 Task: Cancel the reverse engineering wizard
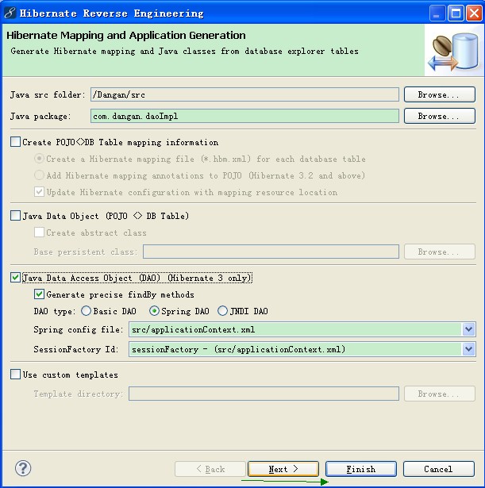pos(439,469)
